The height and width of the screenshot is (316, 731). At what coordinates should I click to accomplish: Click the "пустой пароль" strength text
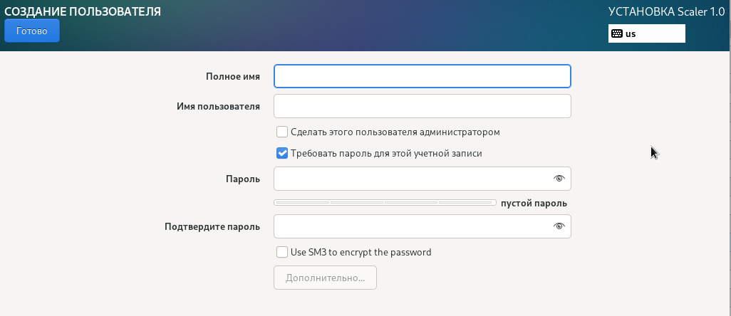[534, 203]
